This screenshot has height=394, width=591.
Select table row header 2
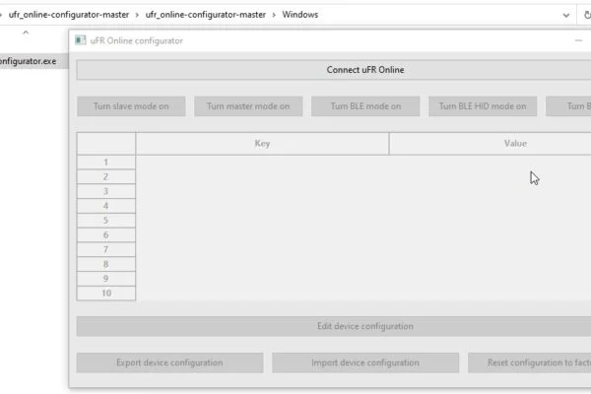(106, 177)
